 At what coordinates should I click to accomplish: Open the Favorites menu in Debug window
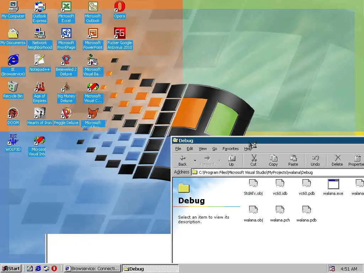(230, 149)
